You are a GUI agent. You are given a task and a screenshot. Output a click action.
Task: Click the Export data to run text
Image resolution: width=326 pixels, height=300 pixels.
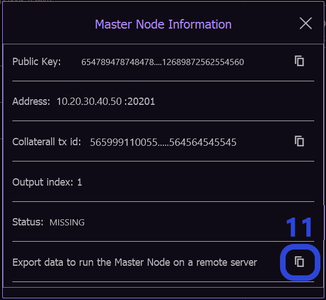click(135, 262)
